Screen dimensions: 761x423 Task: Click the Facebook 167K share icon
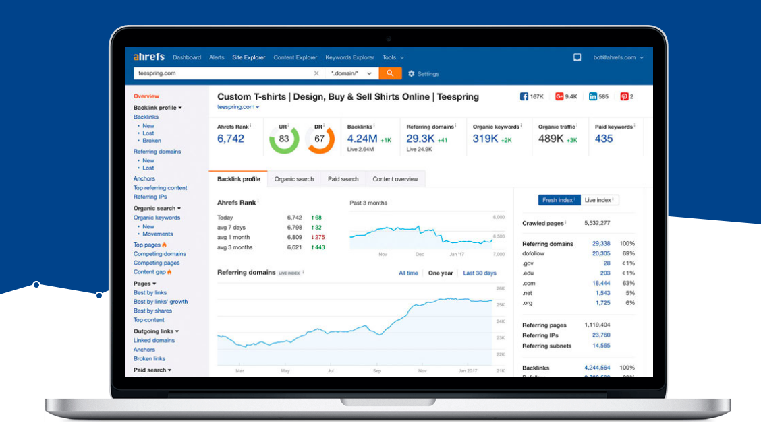524,96
